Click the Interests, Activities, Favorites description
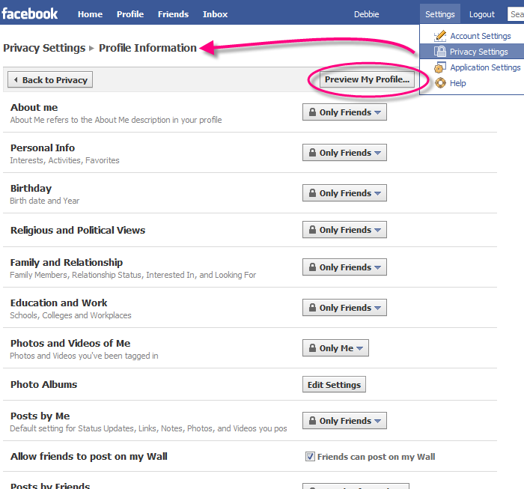Image resolution: width=524 pixels, height=489 pixels. [64, 160]
